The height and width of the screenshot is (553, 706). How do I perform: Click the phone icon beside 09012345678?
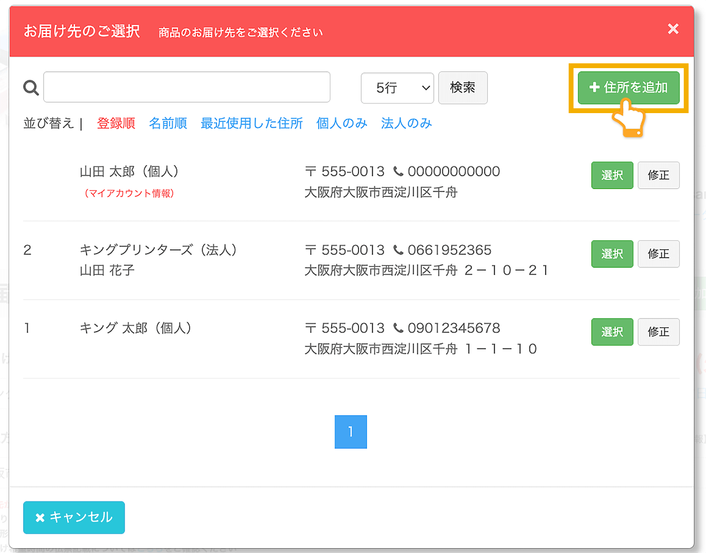399,328
